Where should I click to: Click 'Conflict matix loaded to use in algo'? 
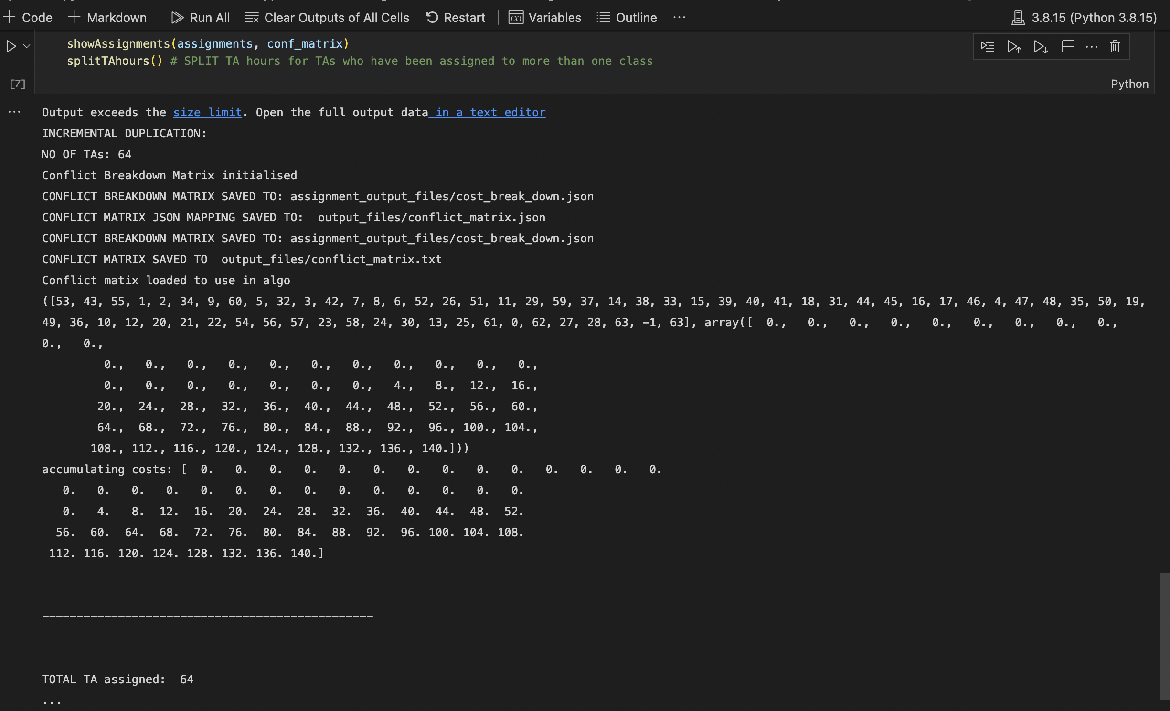[x=166, y=281]
